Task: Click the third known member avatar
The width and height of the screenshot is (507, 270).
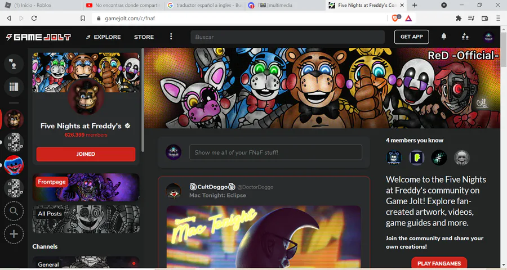Action: (x=439, y=157)
